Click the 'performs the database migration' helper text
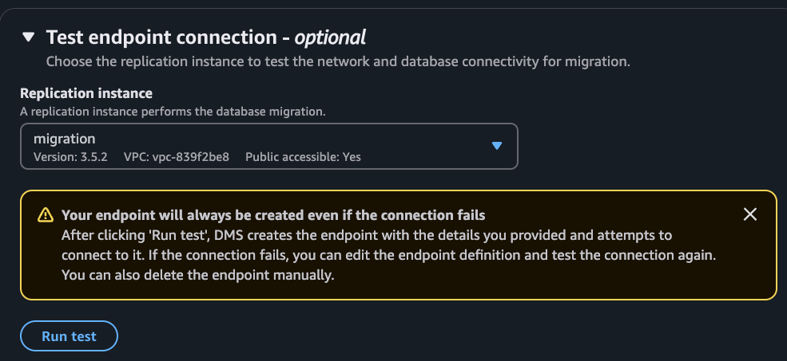787x361 pixels. point(240,111)
